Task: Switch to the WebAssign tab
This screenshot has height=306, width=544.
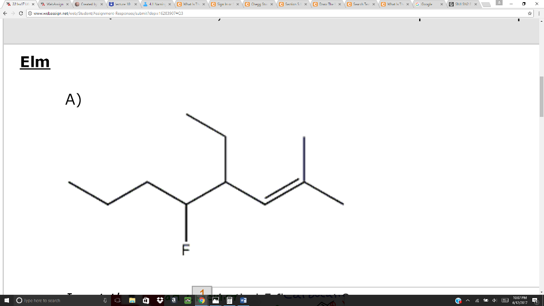Action: point(53,4)
